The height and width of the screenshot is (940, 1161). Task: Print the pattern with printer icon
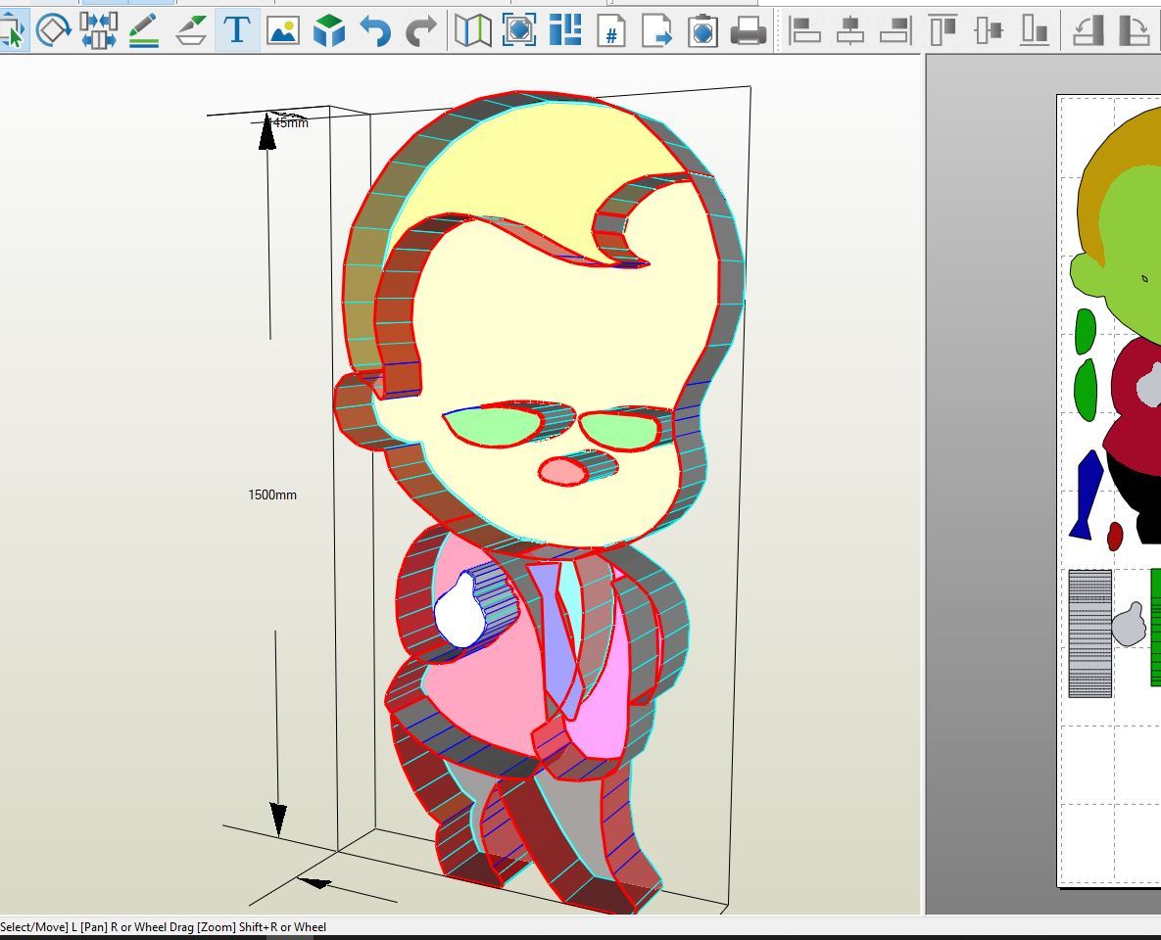749,31
